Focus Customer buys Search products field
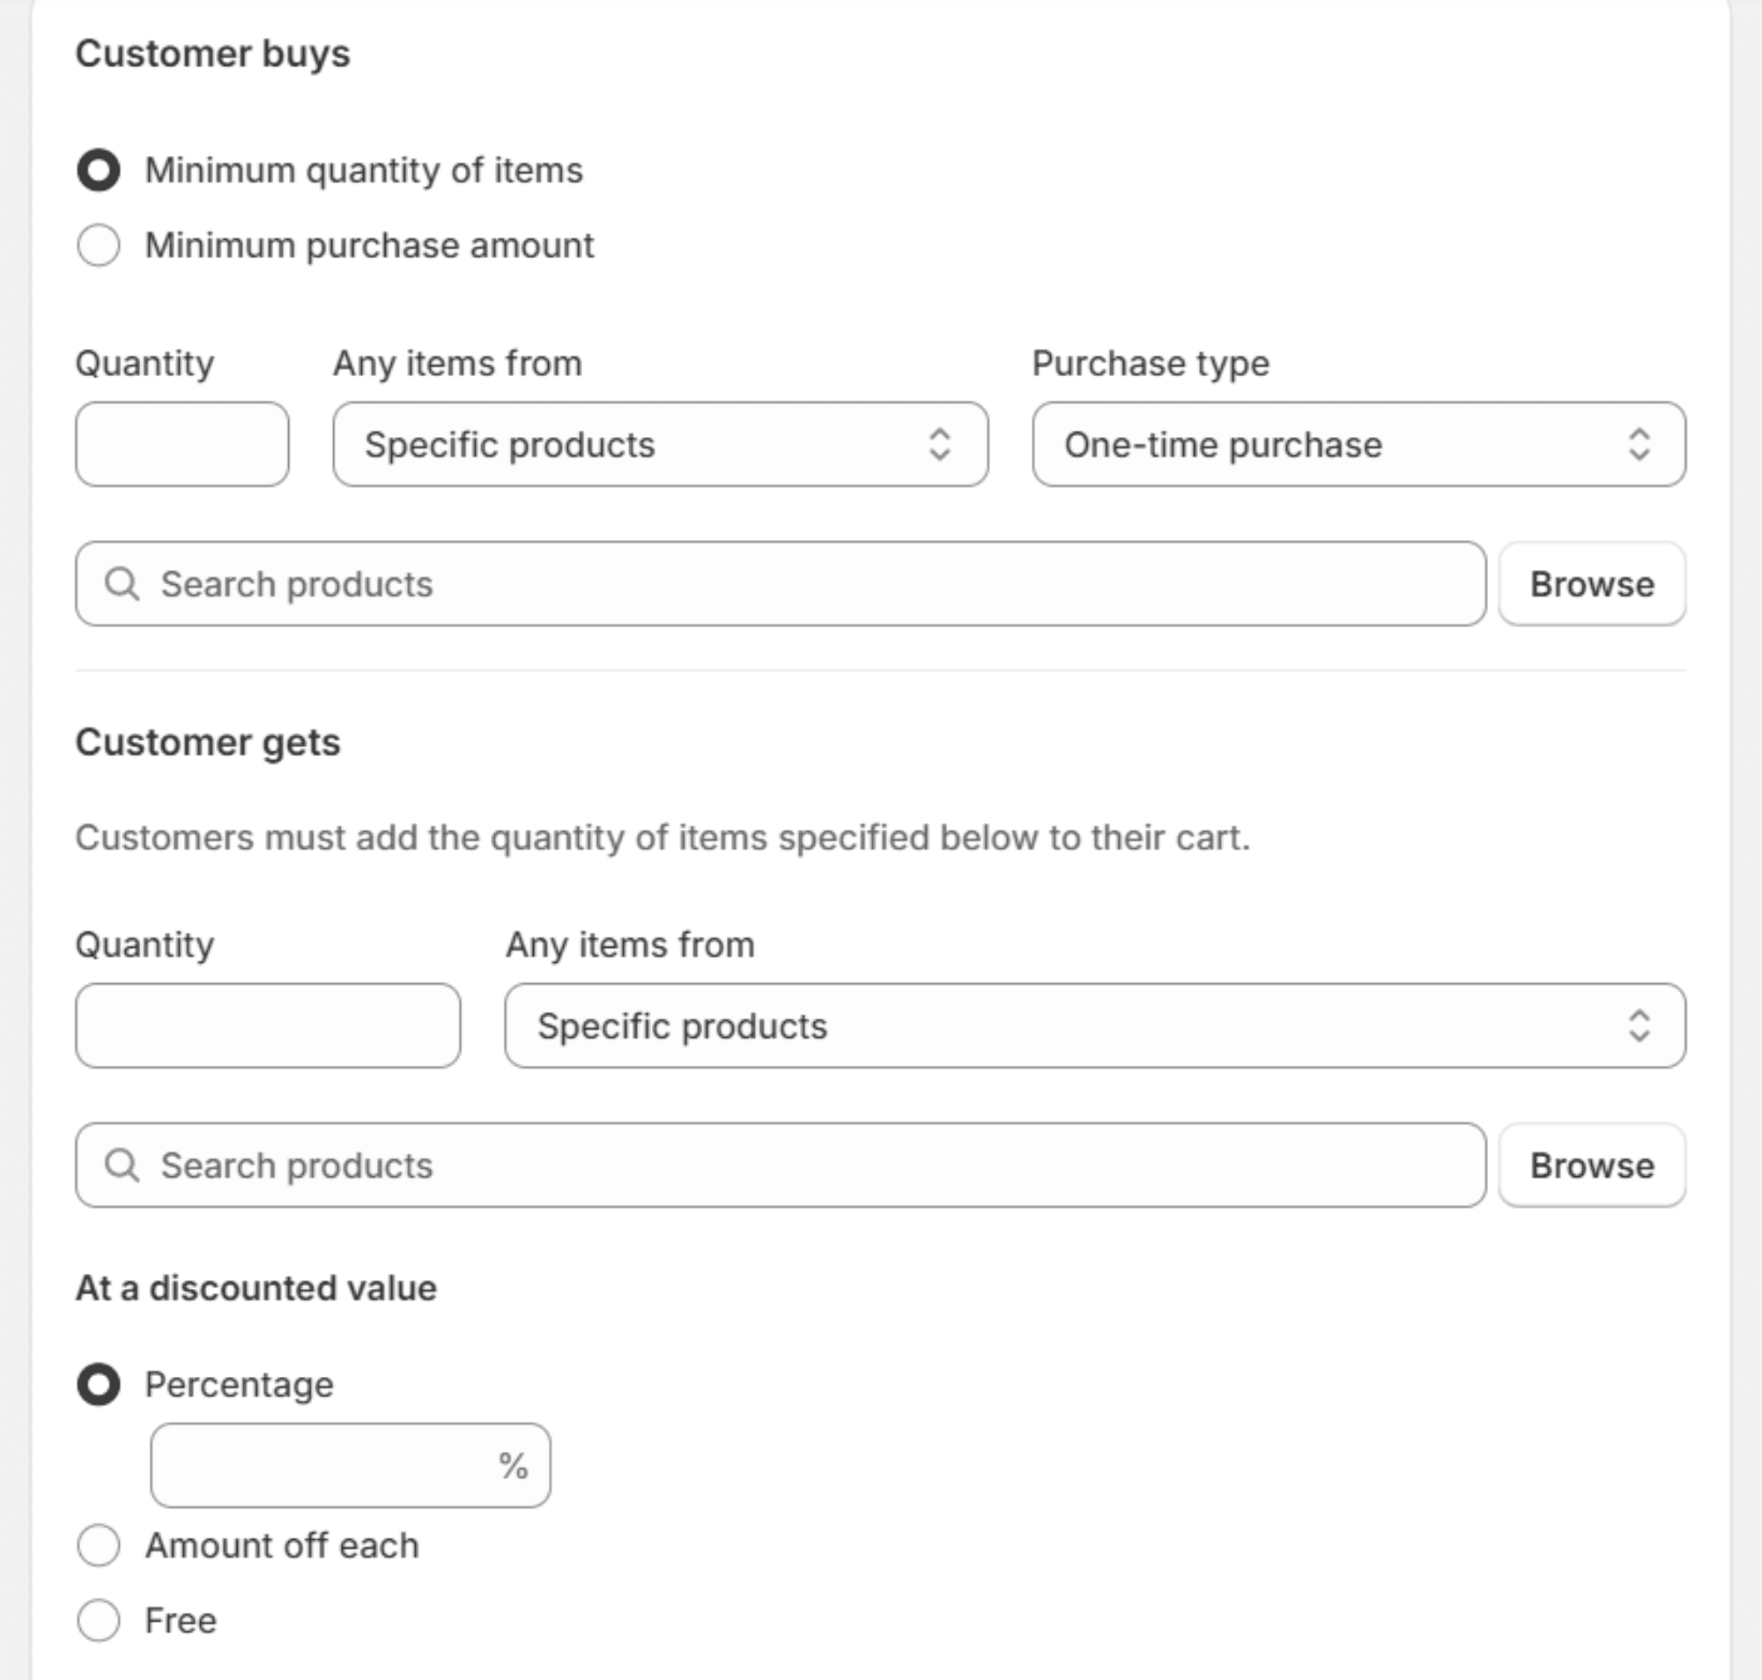Screen dimensions: 1762x1680 click(806, 584)
